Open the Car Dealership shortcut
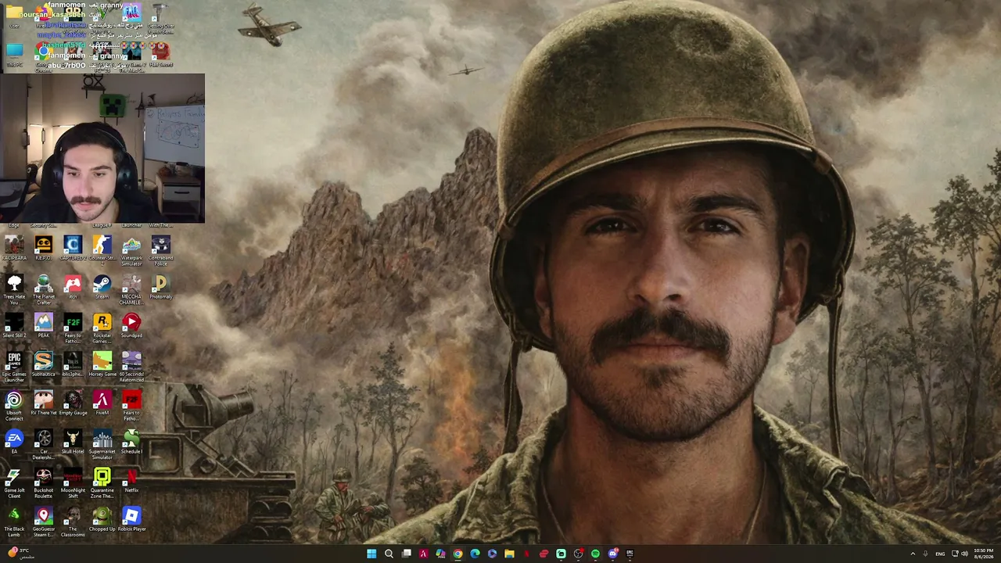Viewport: 1001px width, 563px height. [43, 445]
